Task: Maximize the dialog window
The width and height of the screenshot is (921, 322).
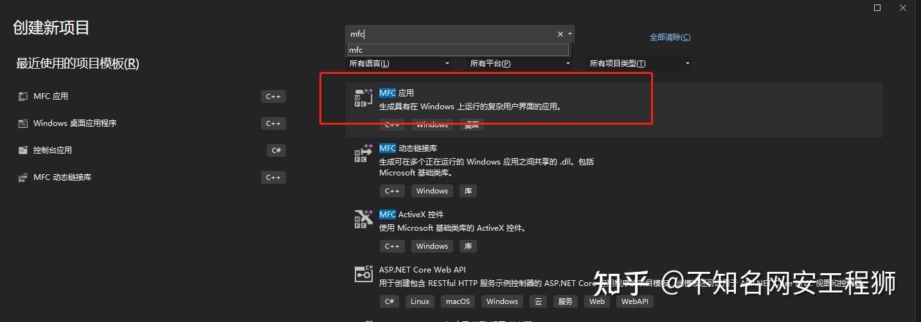Action: click(x=877, y=8)
